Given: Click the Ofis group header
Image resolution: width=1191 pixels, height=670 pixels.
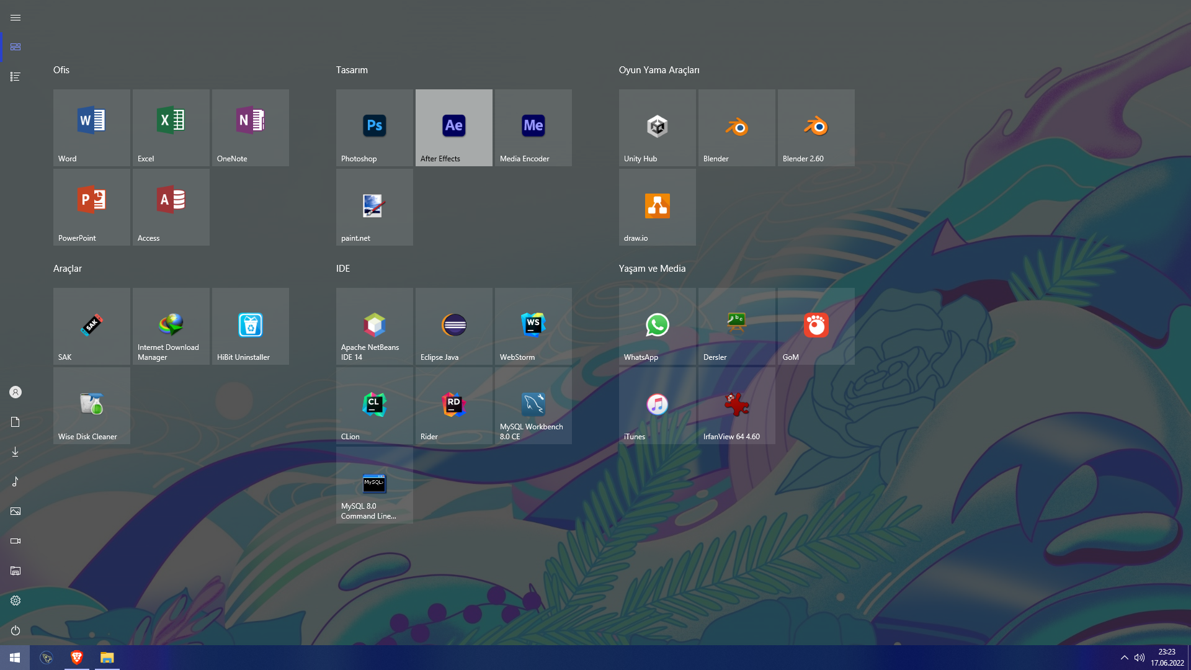Looking at the screenshot, I should click(61, 70).
